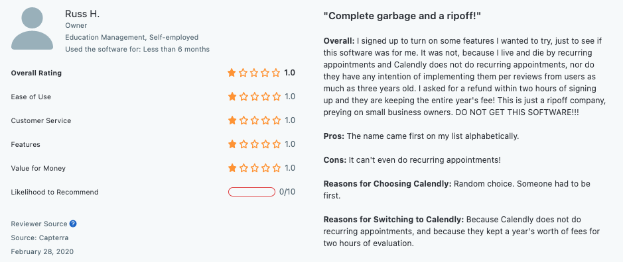Click the Cons heading in the review
Viewport: 623px width, 262px height.
click(335, 160)
